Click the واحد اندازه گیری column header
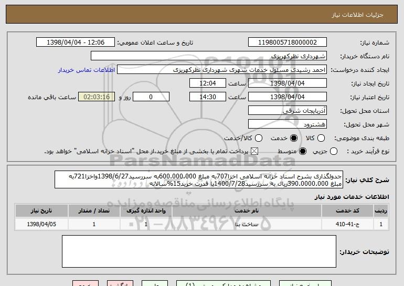The image size is (404, 286). 146,211
